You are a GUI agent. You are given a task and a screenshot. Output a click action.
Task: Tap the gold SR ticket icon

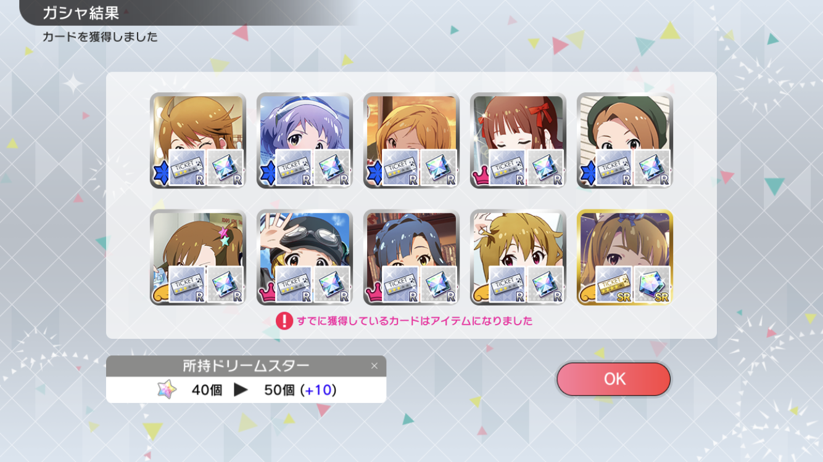coord(614,285)
